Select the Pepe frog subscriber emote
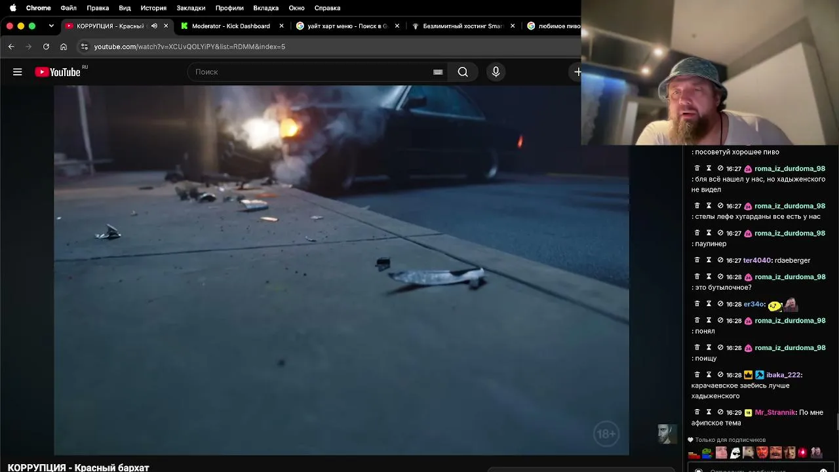Screen dimensions: 839x472 (707, 452)
